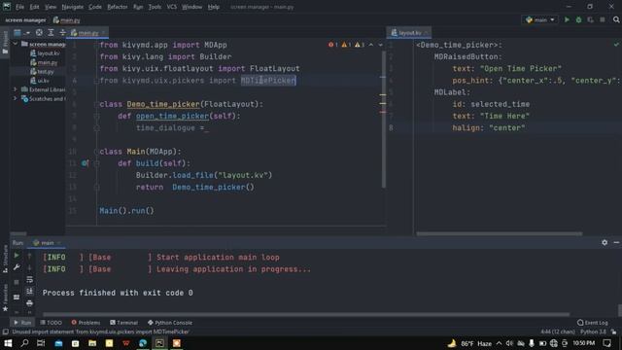The width and height of the screenshot is (622, 350).
Task: Open the TODO tool window
Action: (52, 323)
